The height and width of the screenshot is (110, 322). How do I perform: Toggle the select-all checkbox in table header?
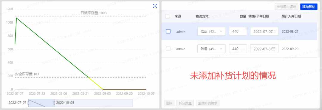point(168,16)
